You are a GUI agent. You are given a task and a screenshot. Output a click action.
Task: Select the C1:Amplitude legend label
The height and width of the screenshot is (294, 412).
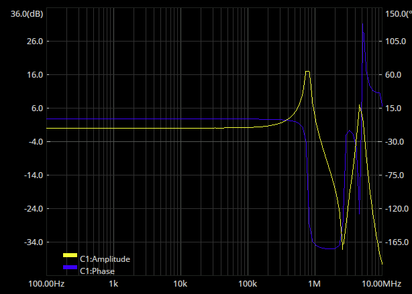pos(105,259)
